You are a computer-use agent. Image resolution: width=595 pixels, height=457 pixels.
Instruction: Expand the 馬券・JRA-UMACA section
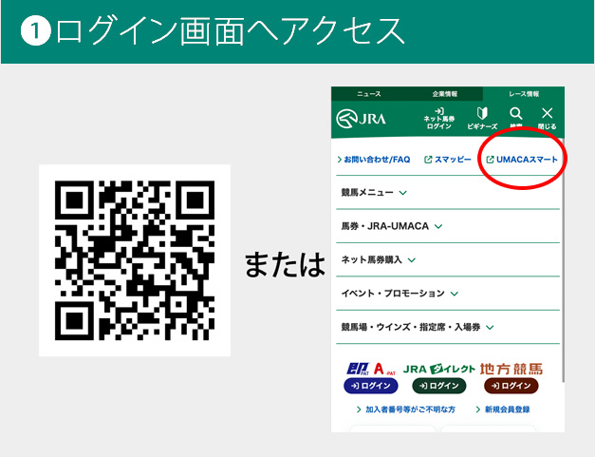click(392, 226)
